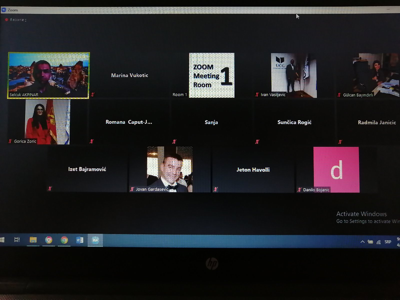Select Sanja's participant tile

[x=211, y=122]
